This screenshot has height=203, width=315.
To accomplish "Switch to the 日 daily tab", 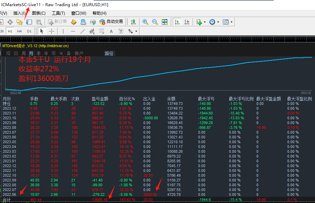I will [16, 53].
